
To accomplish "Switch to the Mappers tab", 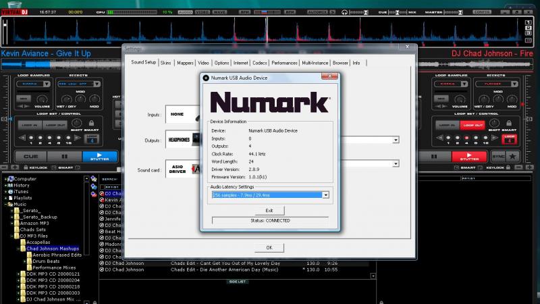I will 185,63.
